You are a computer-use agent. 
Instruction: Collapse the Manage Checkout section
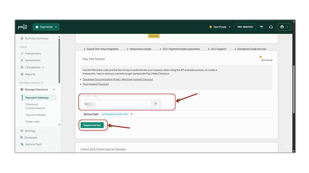[54, 89]
